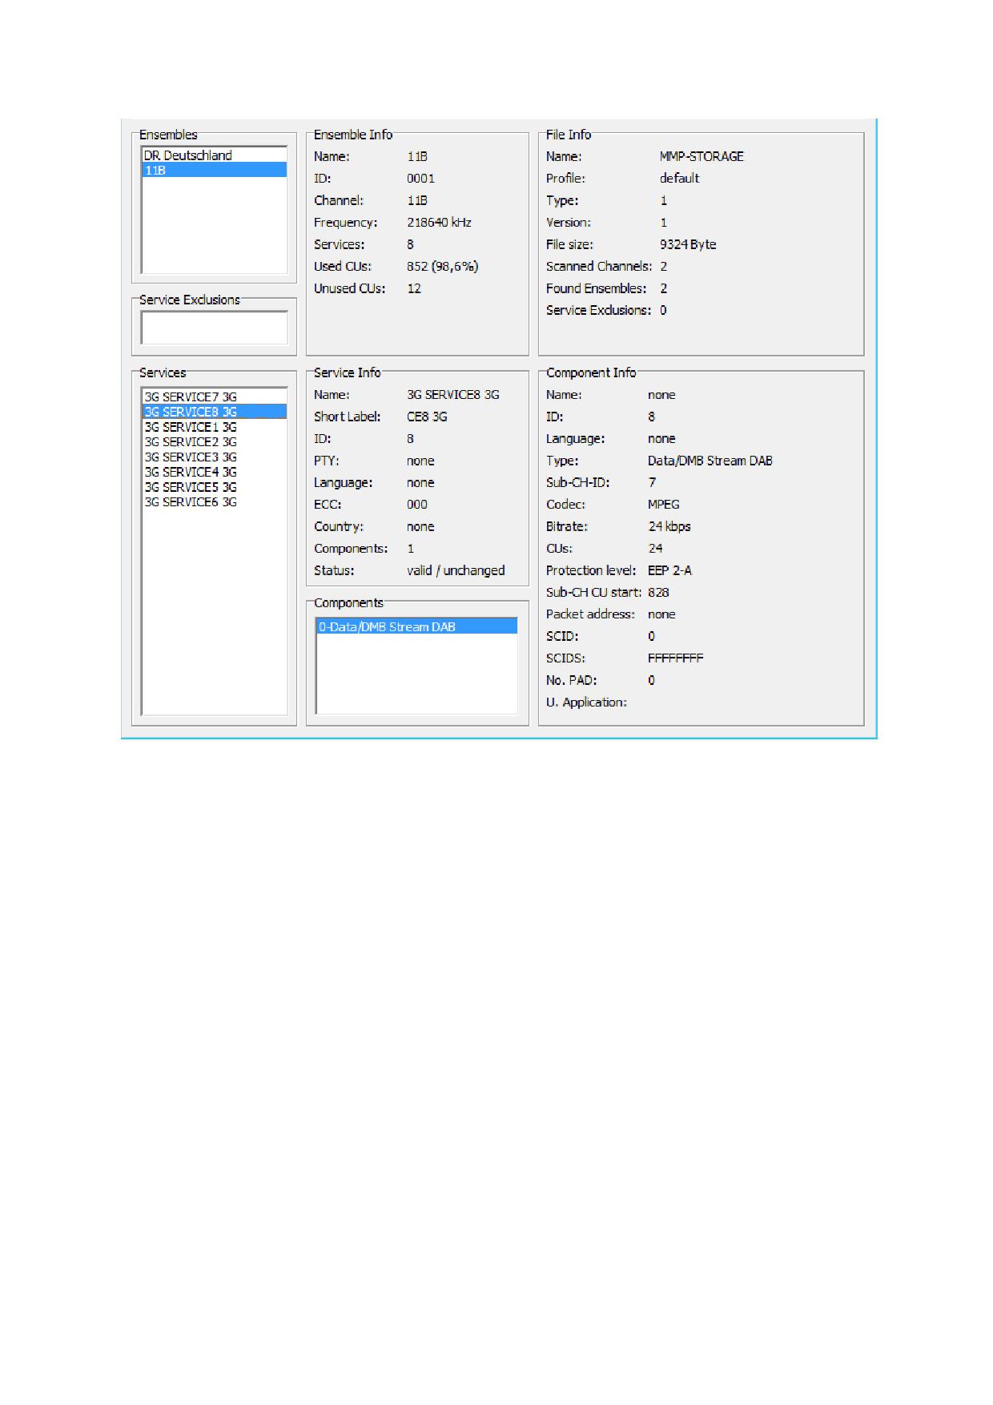Click the Short Label CE8 3G value

427,417
